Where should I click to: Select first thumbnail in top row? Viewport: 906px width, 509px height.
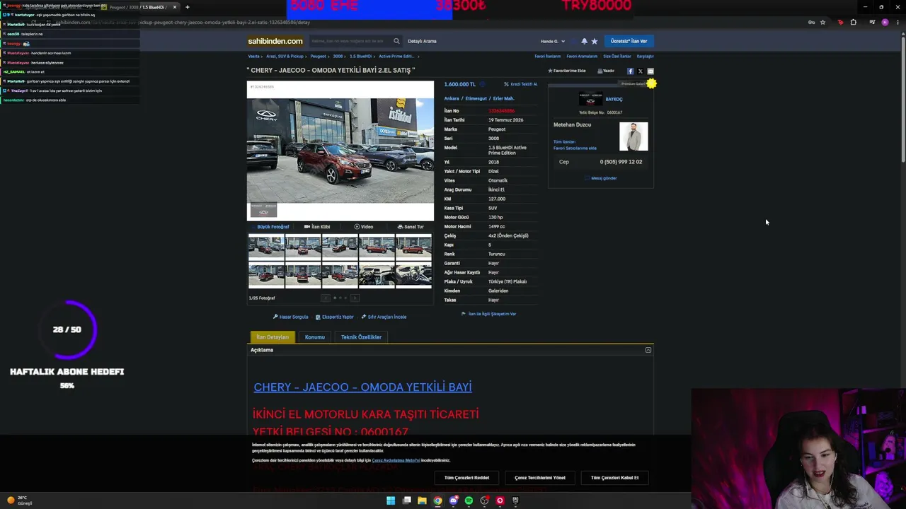click(x=266, y=247)
